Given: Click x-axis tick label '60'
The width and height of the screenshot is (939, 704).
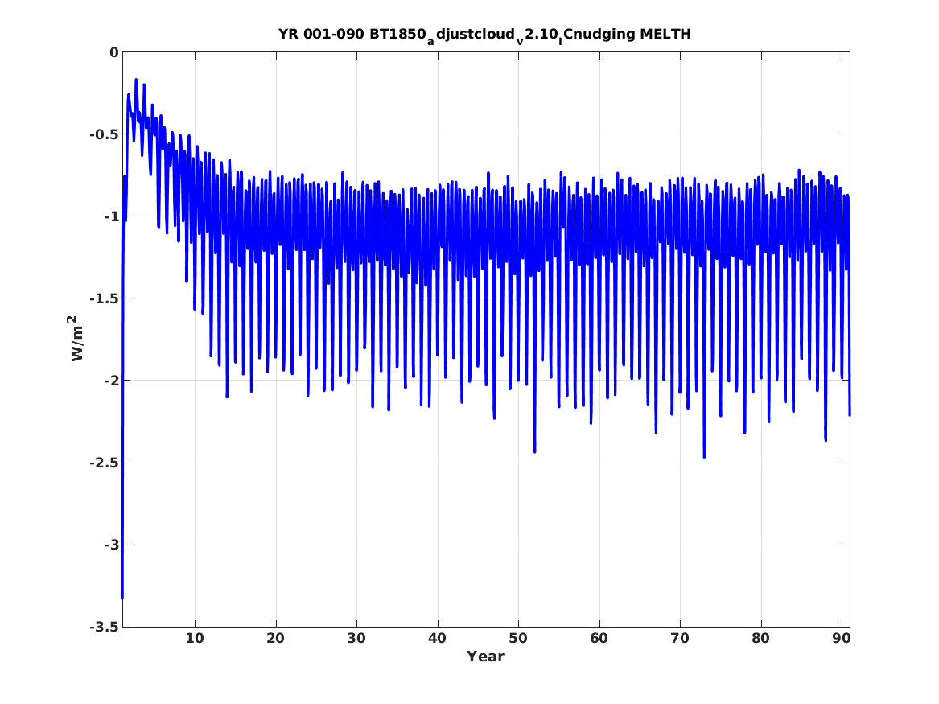Looking at the screenshot, I should [x=599, y=639].
